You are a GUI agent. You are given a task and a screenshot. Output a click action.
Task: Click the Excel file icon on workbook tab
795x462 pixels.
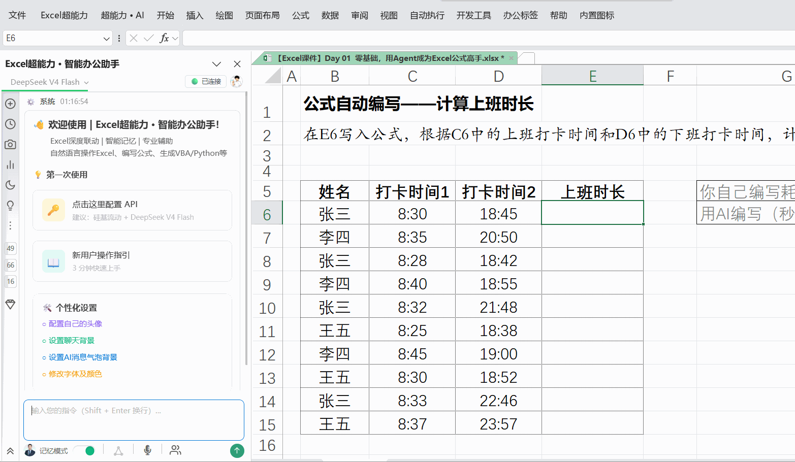267,58
